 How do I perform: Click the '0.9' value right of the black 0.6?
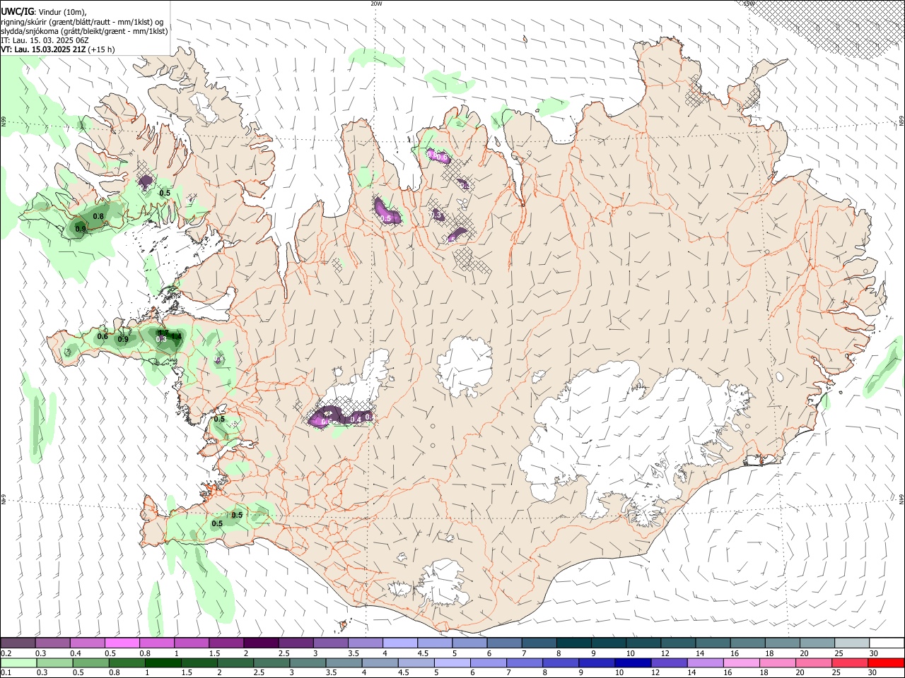click(123, 340)
